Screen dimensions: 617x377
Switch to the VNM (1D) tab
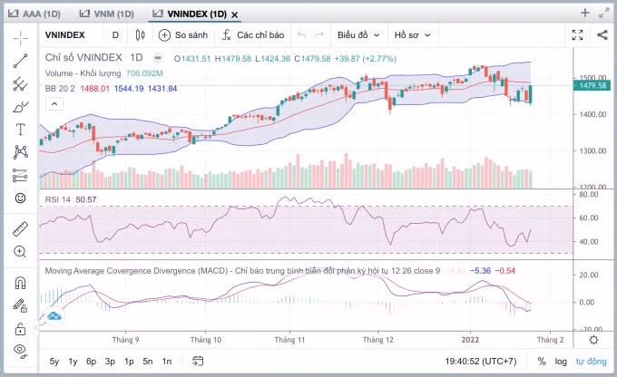point(107,14)
